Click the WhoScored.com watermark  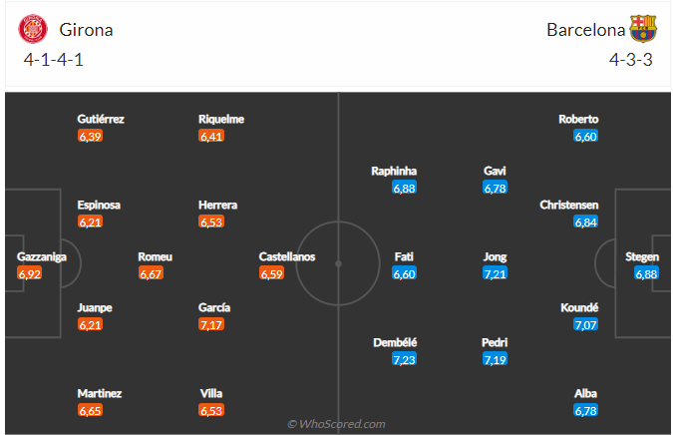coord(336,424)
